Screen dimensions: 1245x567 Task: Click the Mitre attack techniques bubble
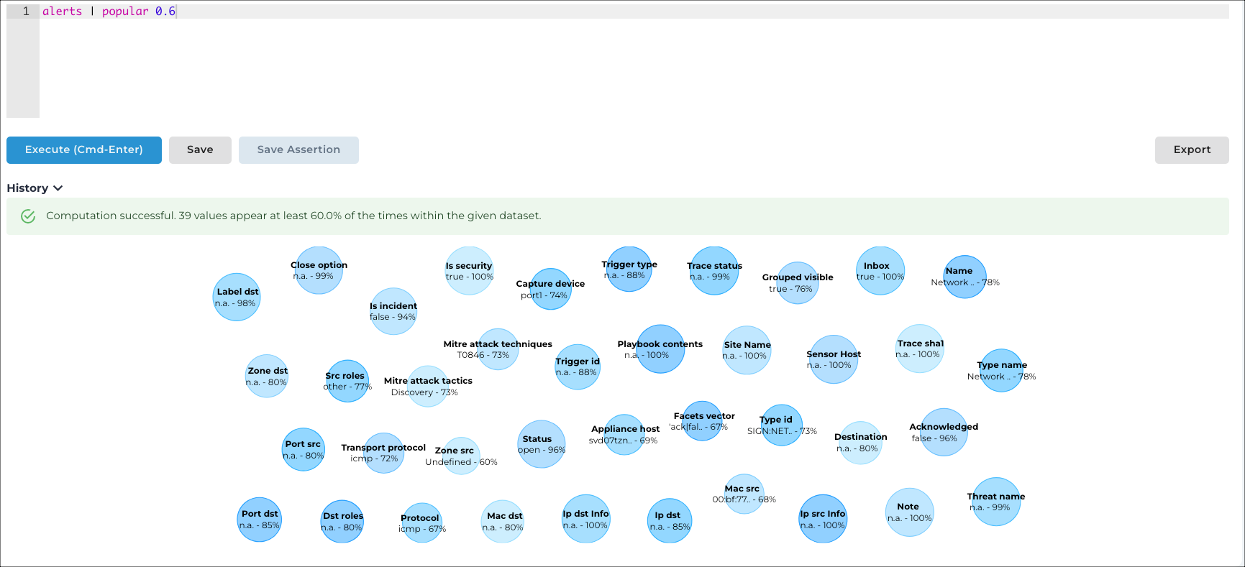point(498,349)
